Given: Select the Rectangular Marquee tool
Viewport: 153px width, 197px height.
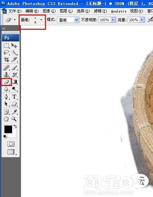Looking at the screenshot, I should [6, 46].
